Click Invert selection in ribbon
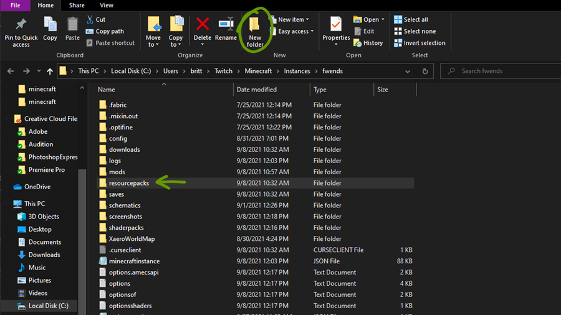The height and width of the screenshot is (315, 561). tap(420, 43)
